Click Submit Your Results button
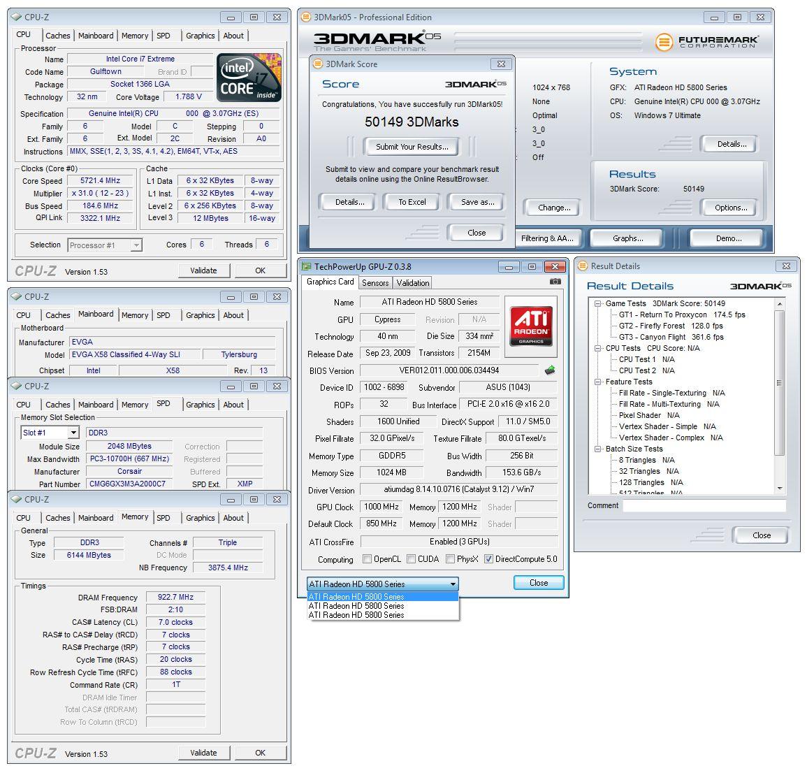The image size is (807, 773). [x=412, y=147]
